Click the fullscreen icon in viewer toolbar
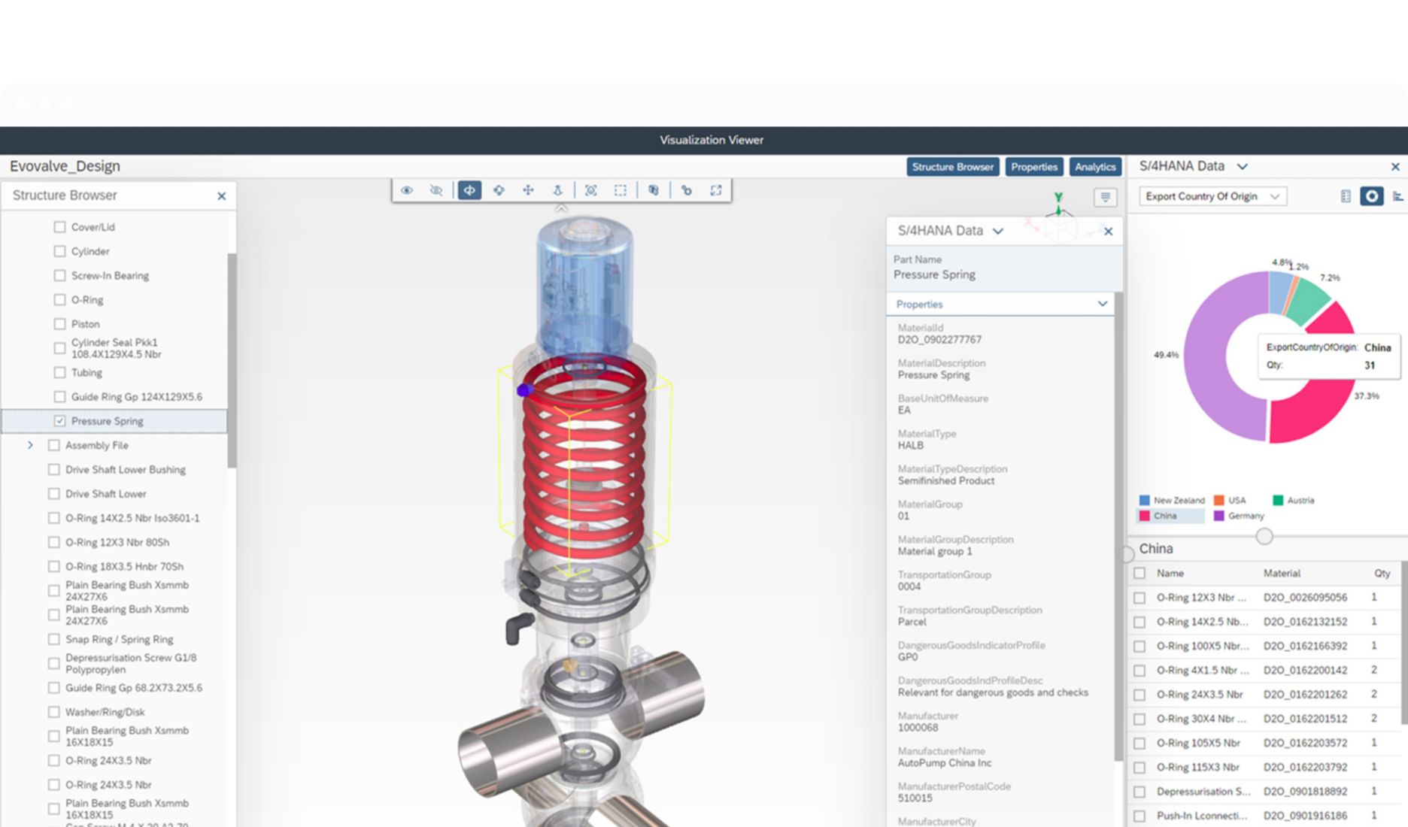The image size is (1408, 827). (x=715, y=190)
